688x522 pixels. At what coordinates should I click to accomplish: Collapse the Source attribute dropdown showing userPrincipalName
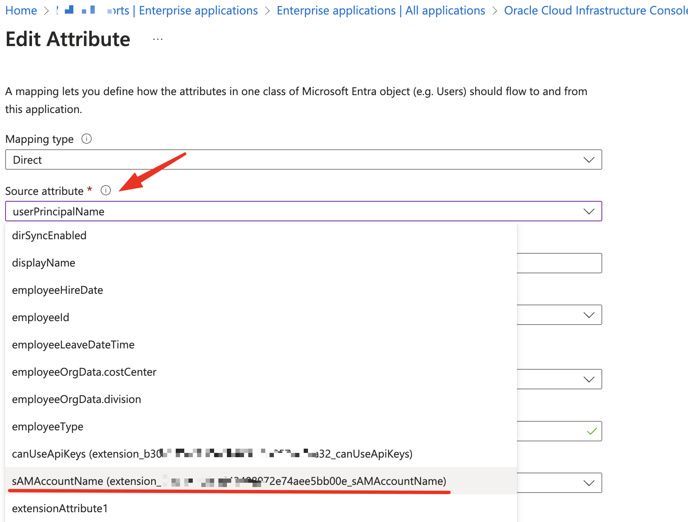[x=304, y=212]
